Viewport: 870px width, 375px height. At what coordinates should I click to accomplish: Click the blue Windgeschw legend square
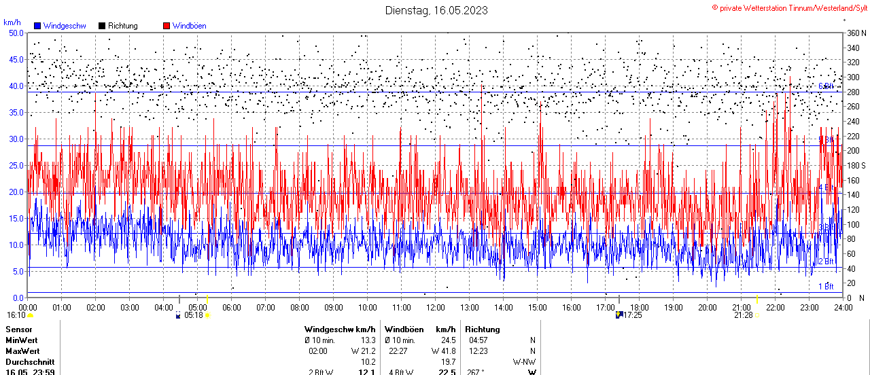(x=37, y=26)
